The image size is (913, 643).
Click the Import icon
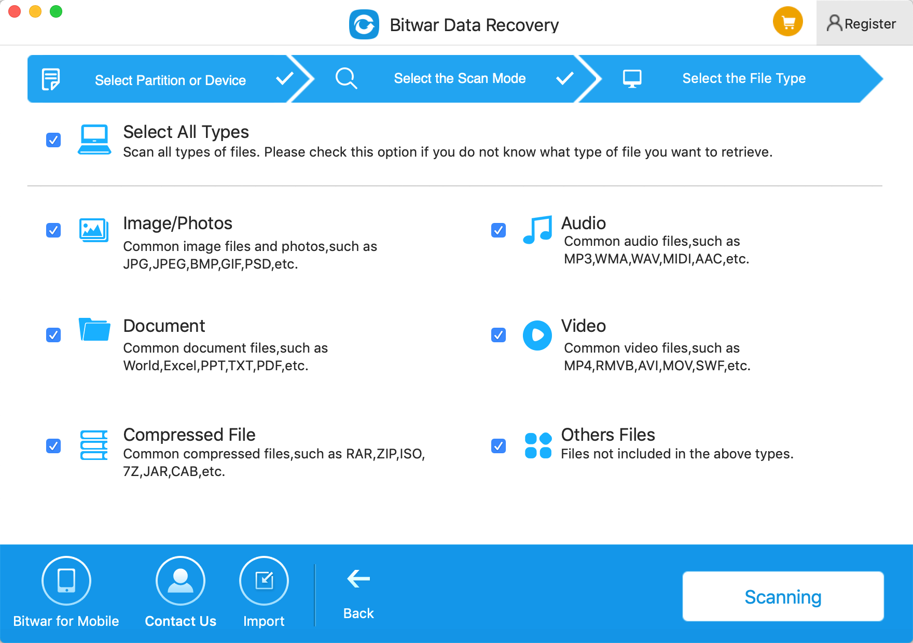[264, 581]
